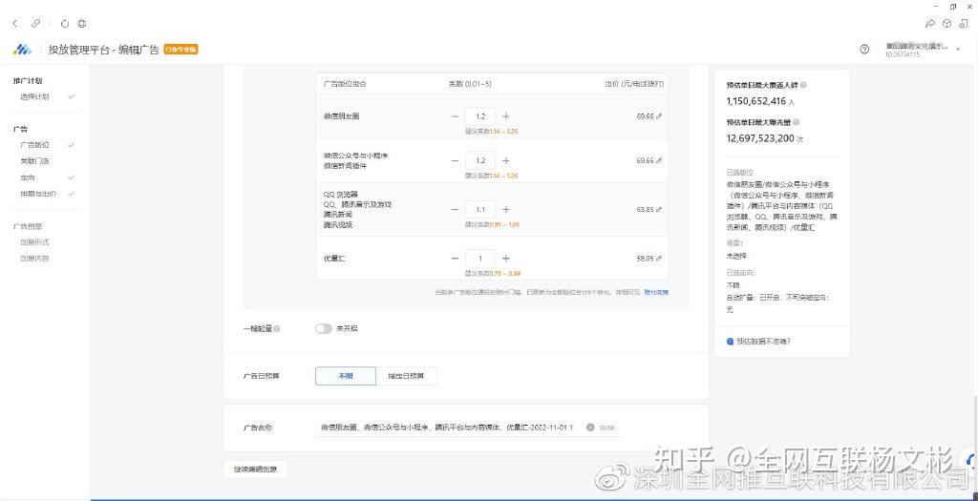Show info icon beside 预估单日最大曝光量

tap(797, 123)
